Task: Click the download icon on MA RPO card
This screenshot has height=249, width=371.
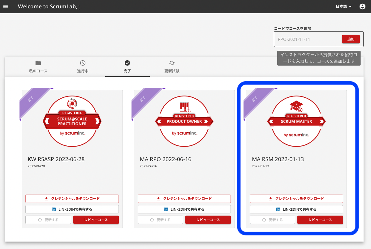Action: (x=158, y=198)
